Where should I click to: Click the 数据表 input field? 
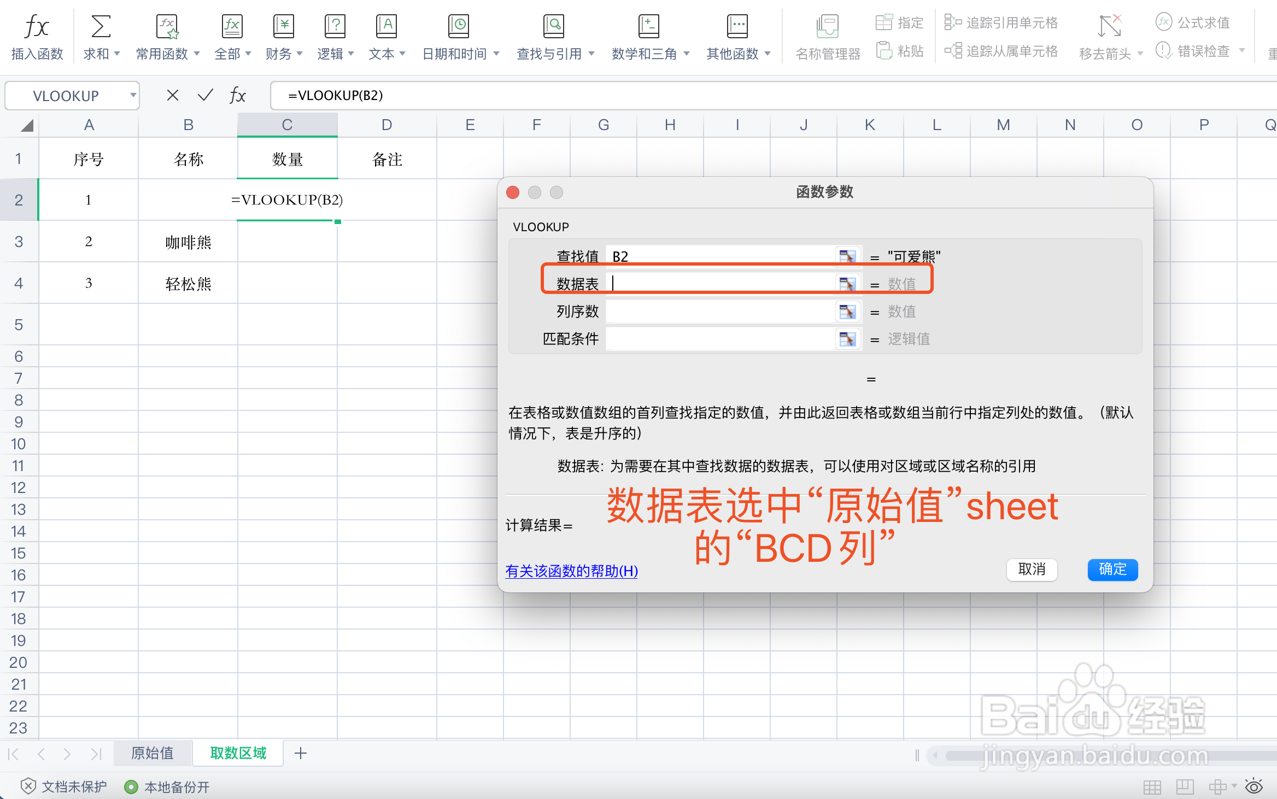(720, 284)
